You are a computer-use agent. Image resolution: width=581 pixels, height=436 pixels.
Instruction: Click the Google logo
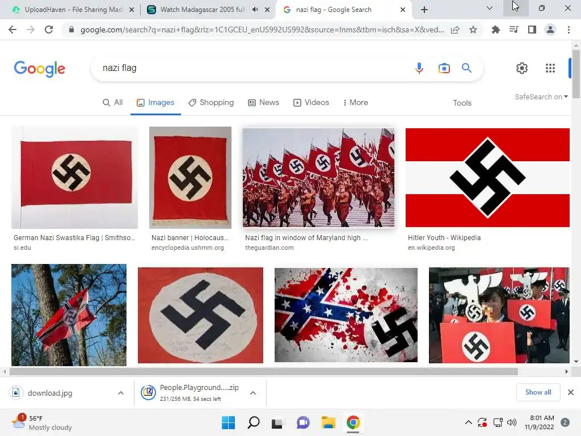coord(40,69)
